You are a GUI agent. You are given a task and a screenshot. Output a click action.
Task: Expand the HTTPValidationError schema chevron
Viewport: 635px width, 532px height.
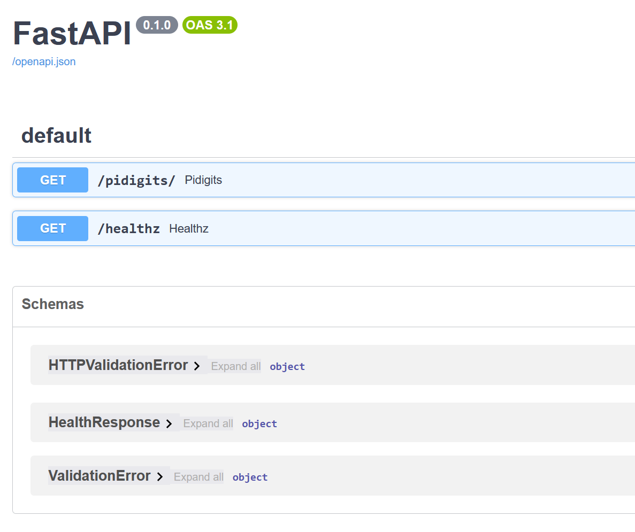pos(197,366)
